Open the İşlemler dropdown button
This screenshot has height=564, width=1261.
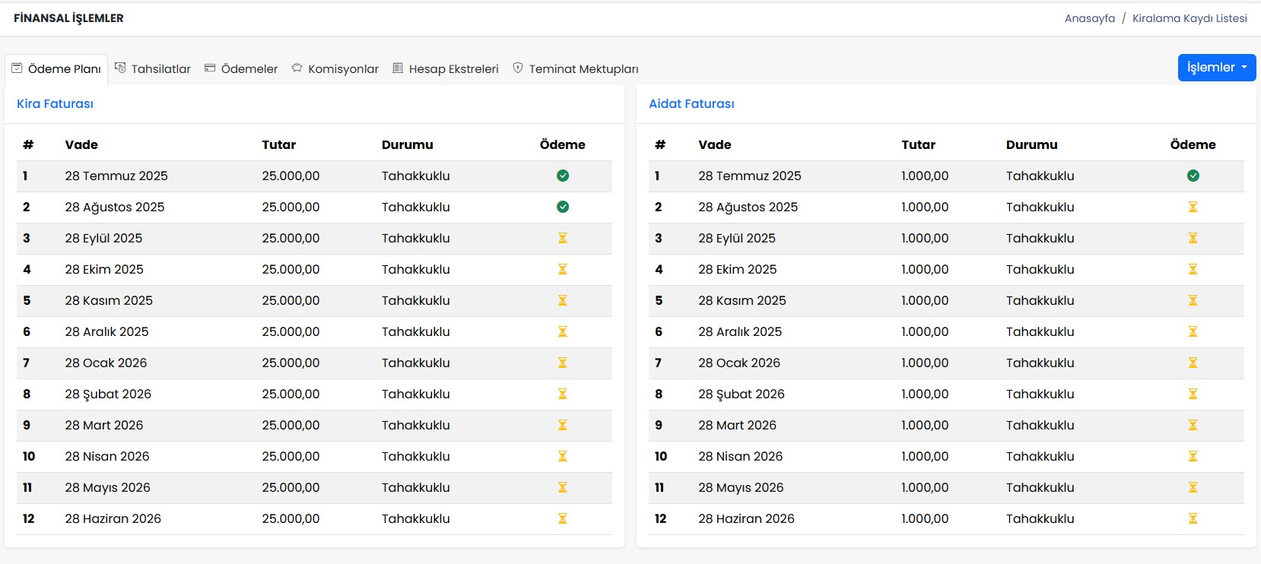tap(1216, 68)
